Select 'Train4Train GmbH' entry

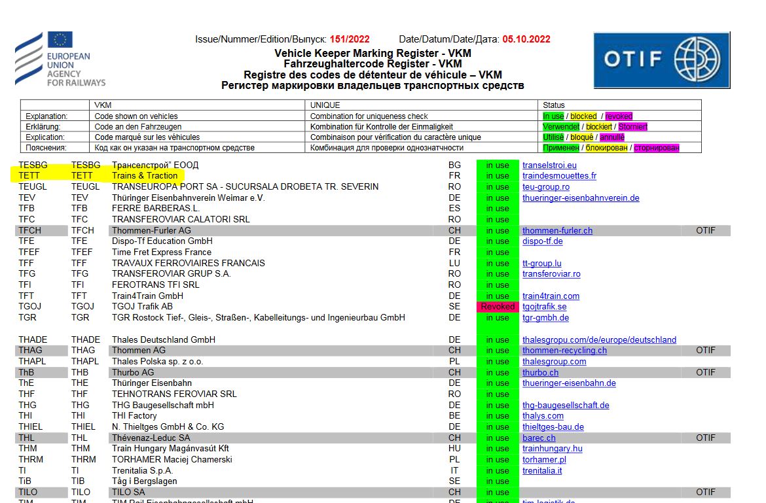[x=147, y=296]
